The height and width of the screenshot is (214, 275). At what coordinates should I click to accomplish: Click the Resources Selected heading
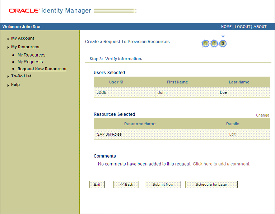pos(115,114)
